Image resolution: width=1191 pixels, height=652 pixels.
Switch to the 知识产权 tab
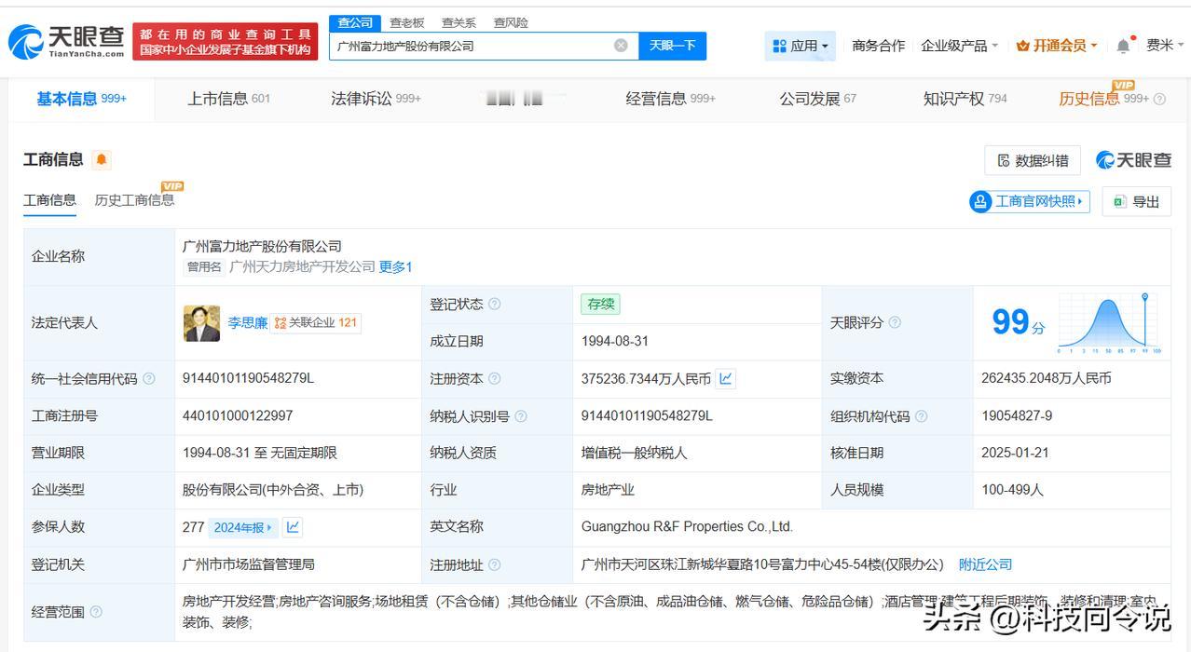pyautogui.click(x=965, y=99)
